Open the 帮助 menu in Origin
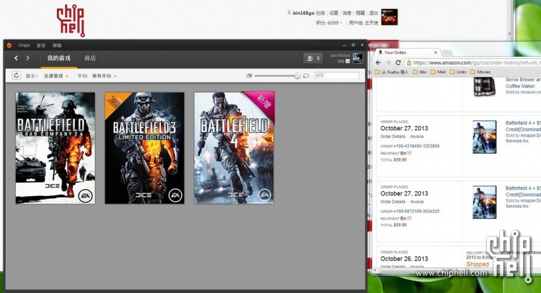Viewport: 541px width, 293px height. [x=57, y=46]
